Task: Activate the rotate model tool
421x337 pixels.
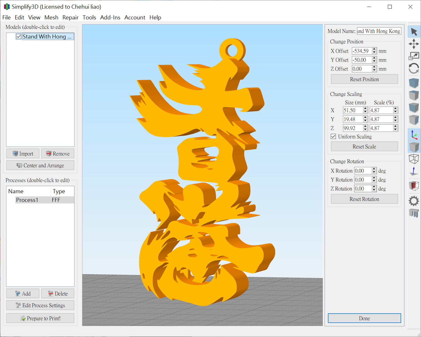Action: click(414, 68)
